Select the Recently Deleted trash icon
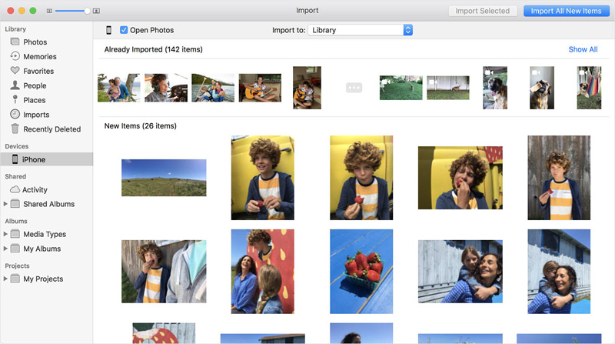615x344 pixels. point(15,129)
